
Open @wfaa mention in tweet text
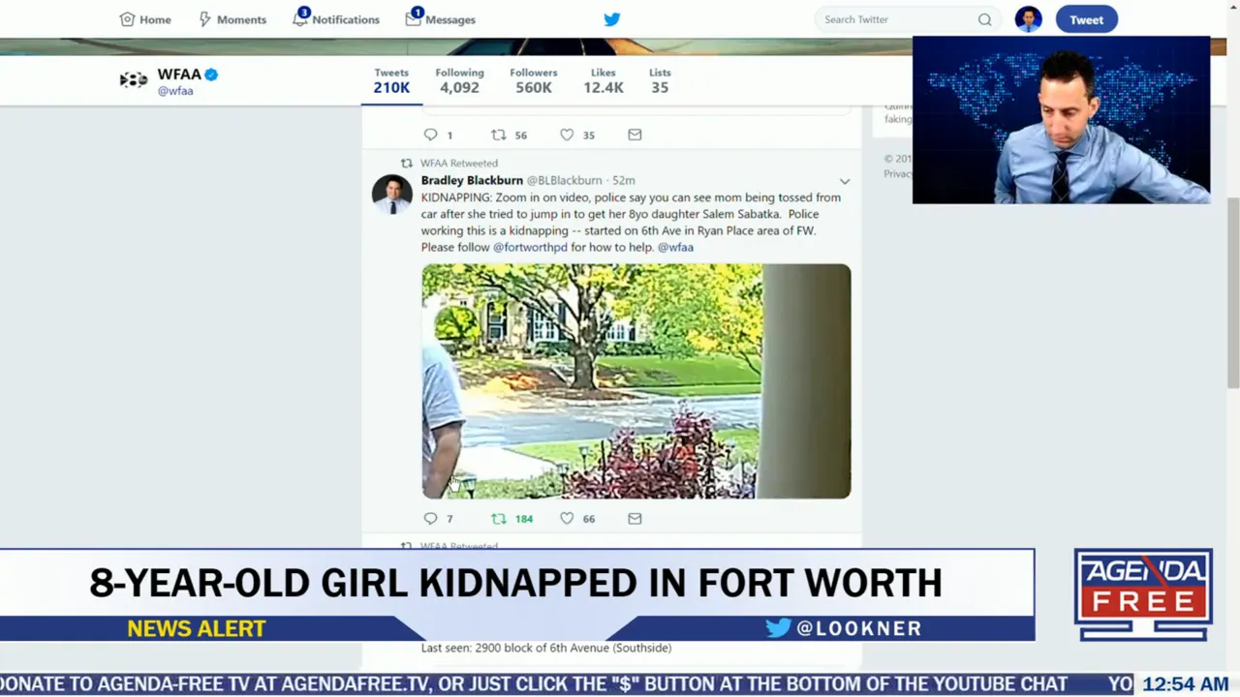coord(675,247)
